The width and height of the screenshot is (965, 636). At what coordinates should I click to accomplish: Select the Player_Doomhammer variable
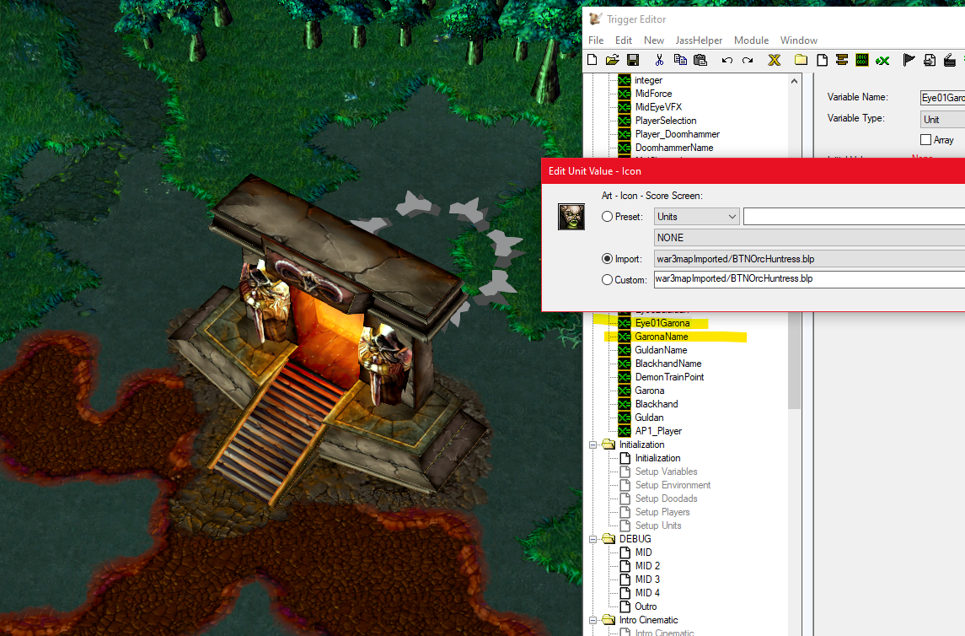coord(678,134)
